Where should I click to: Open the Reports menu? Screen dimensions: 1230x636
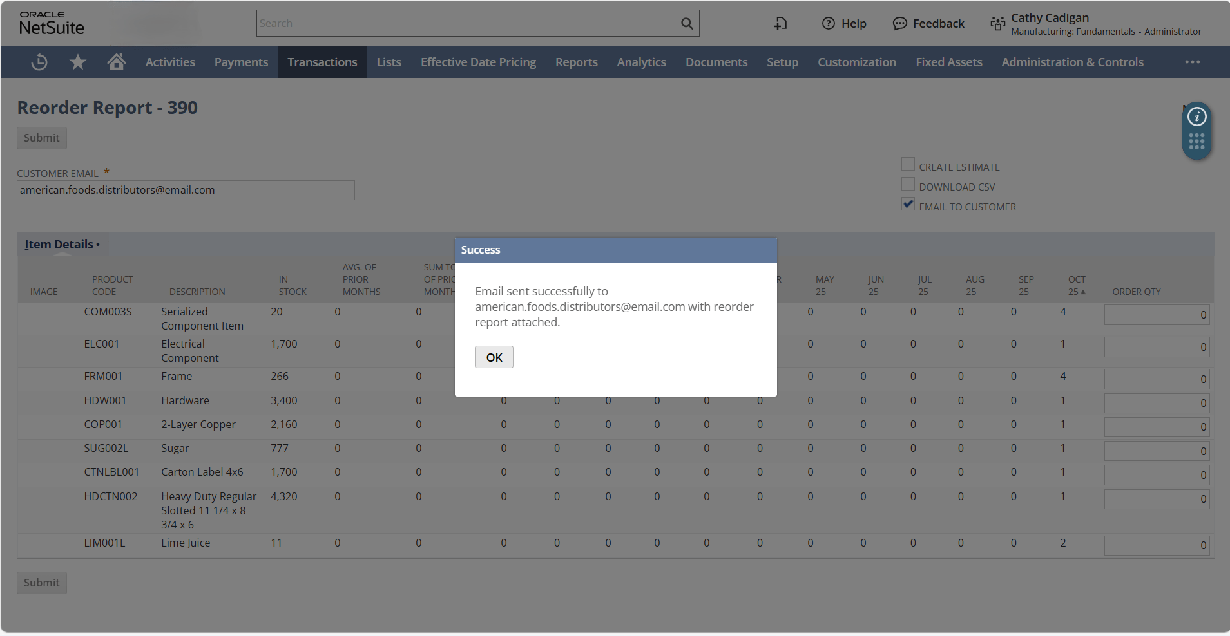[x=576, y=62]
